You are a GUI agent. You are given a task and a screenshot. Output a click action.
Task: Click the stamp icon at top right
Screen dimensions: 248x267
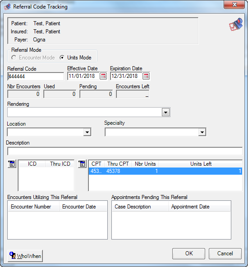(236, 24)
